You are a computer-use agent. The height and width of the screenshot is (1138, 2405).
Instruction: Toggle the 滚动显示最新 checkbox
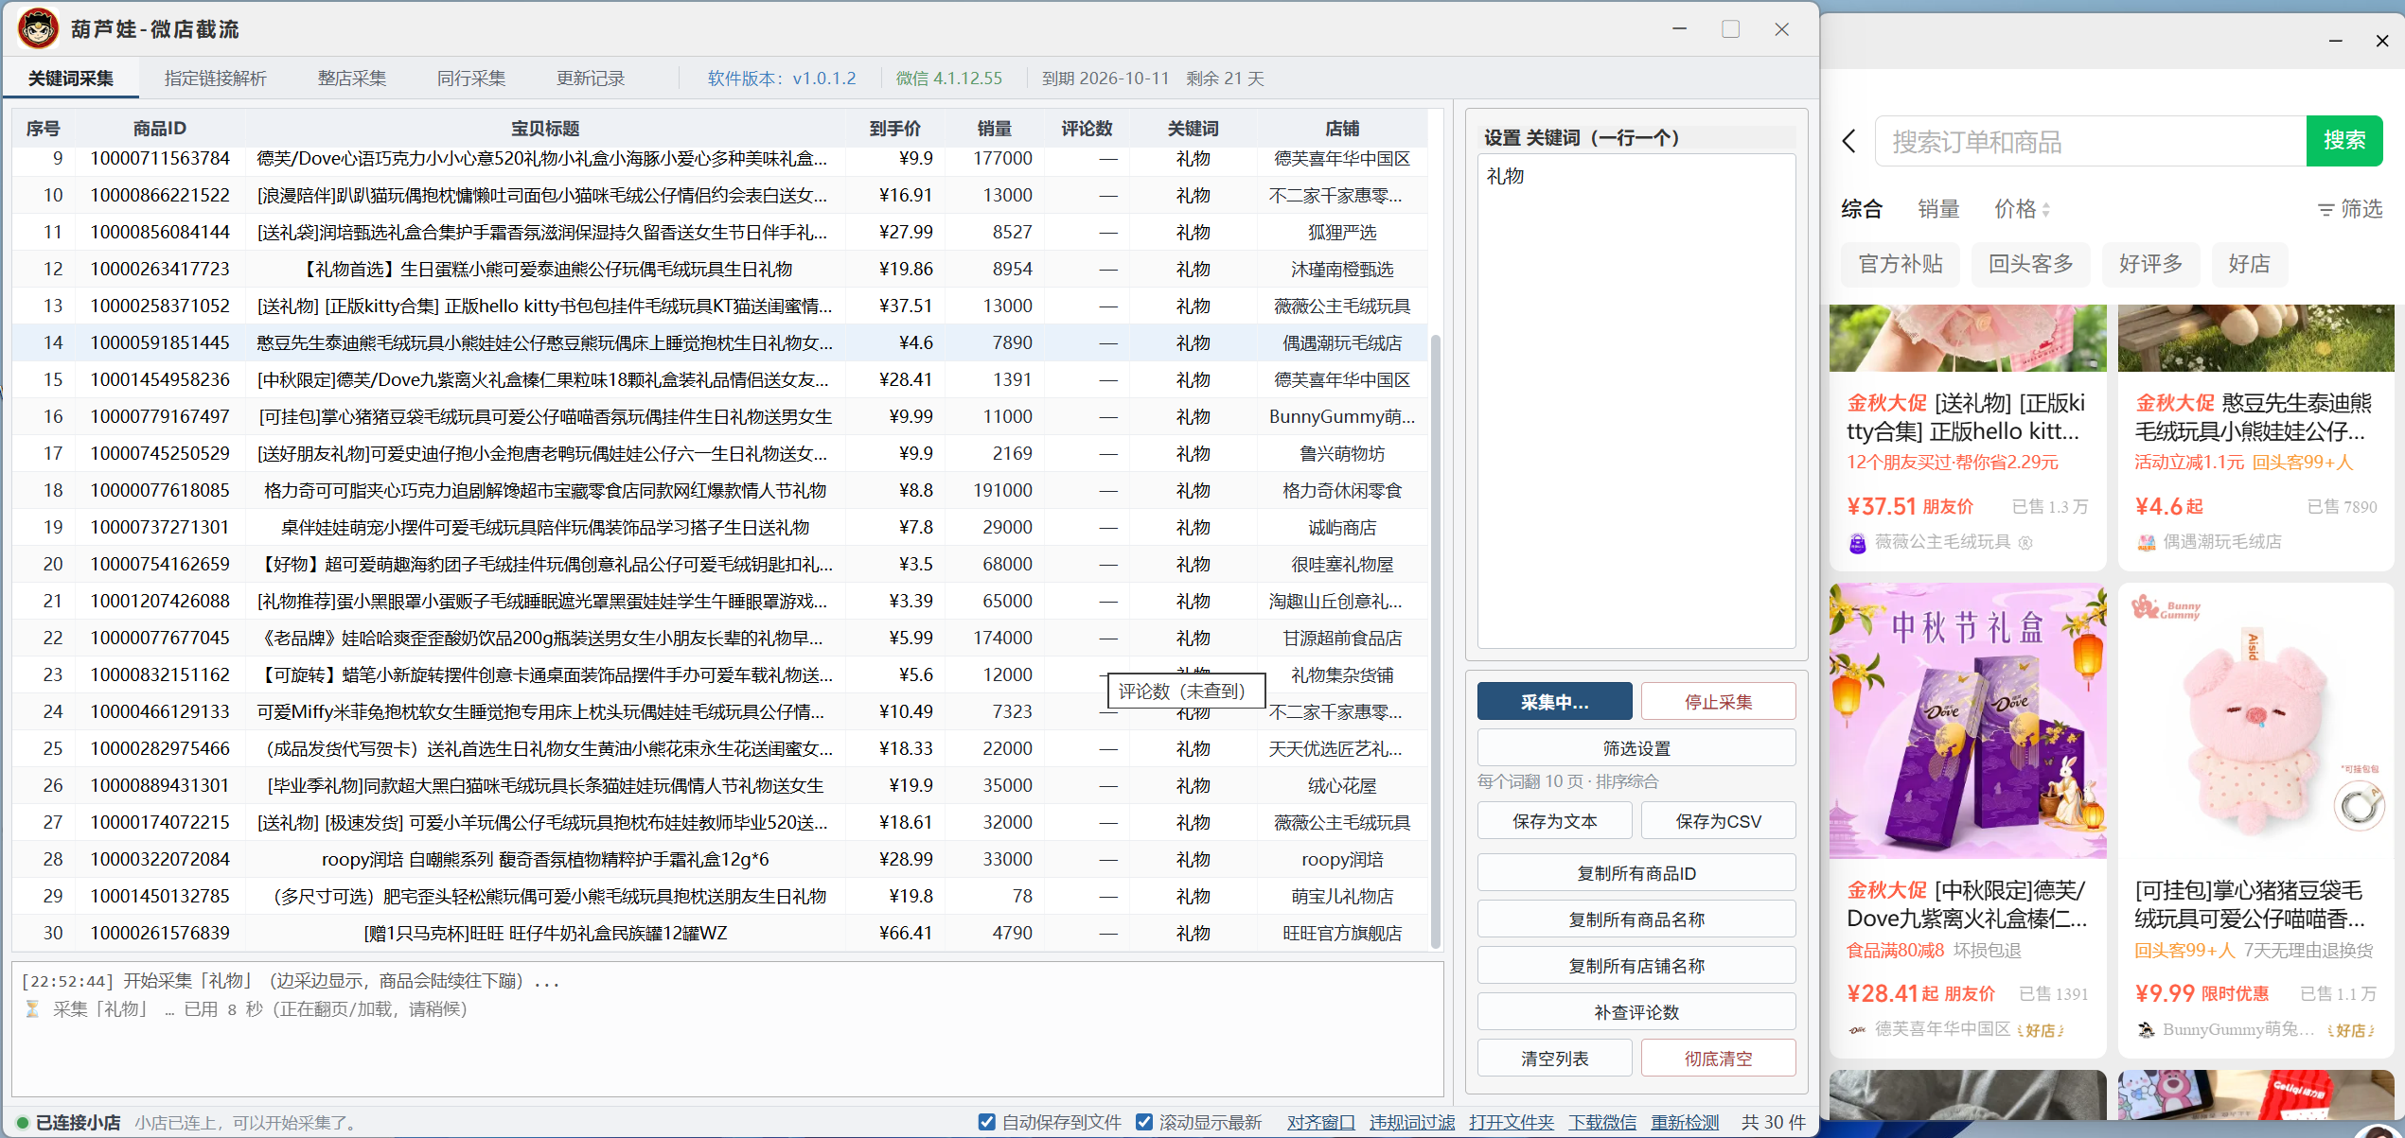coord(1144,1122)
